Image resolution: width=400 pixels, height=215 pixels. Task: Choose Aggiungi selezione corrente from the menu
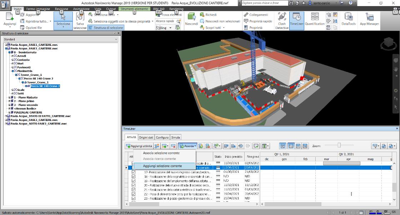pyautogui.click(x=162, y=166)
